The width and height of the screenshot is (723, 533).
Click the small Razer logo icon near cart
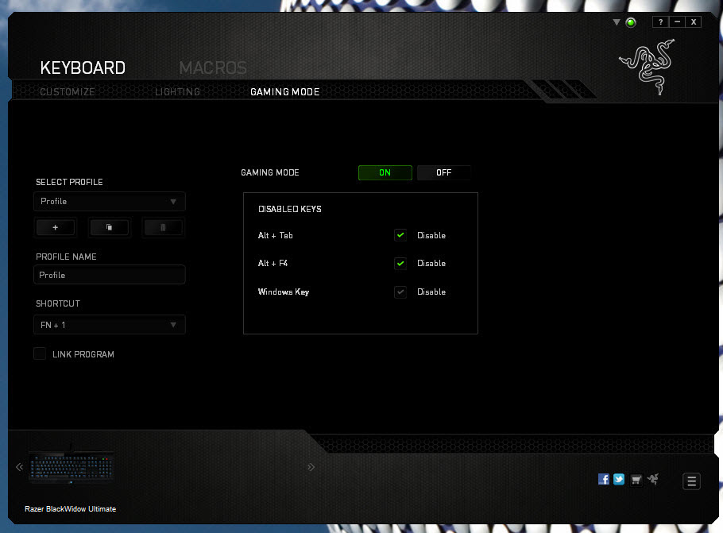(x=653, y=479)
